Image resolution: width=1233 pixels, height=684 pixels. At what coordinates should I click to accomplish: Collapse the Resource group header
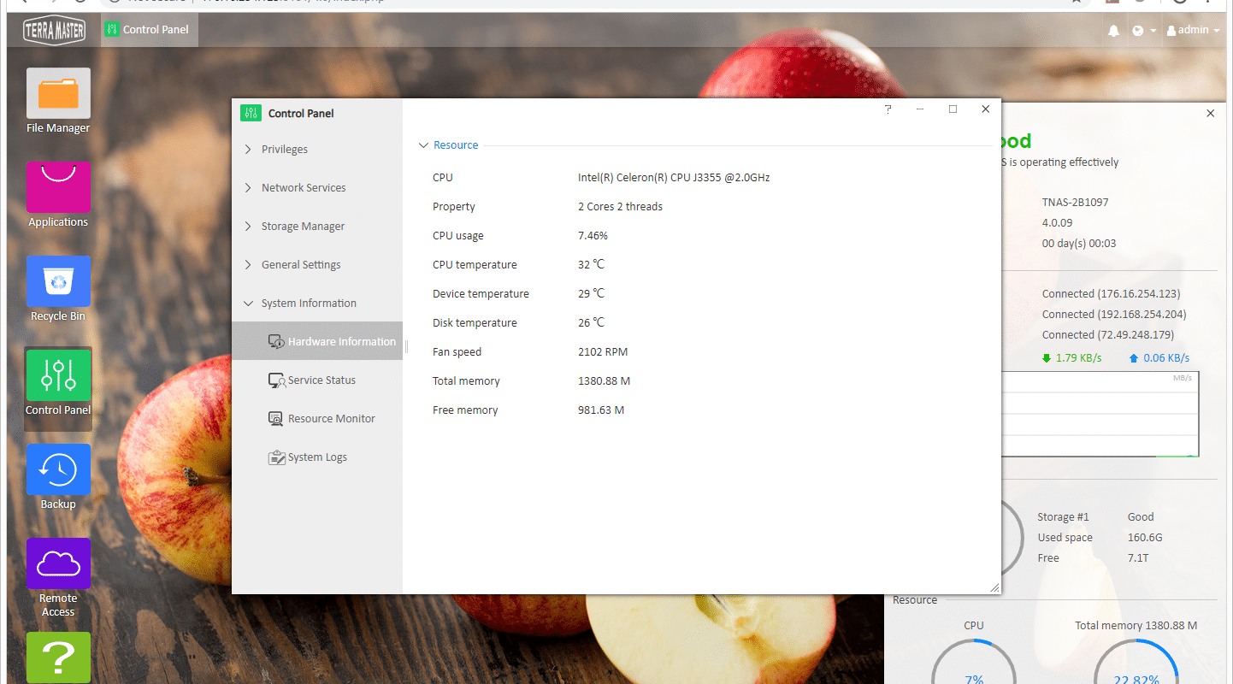click(448, 145)
